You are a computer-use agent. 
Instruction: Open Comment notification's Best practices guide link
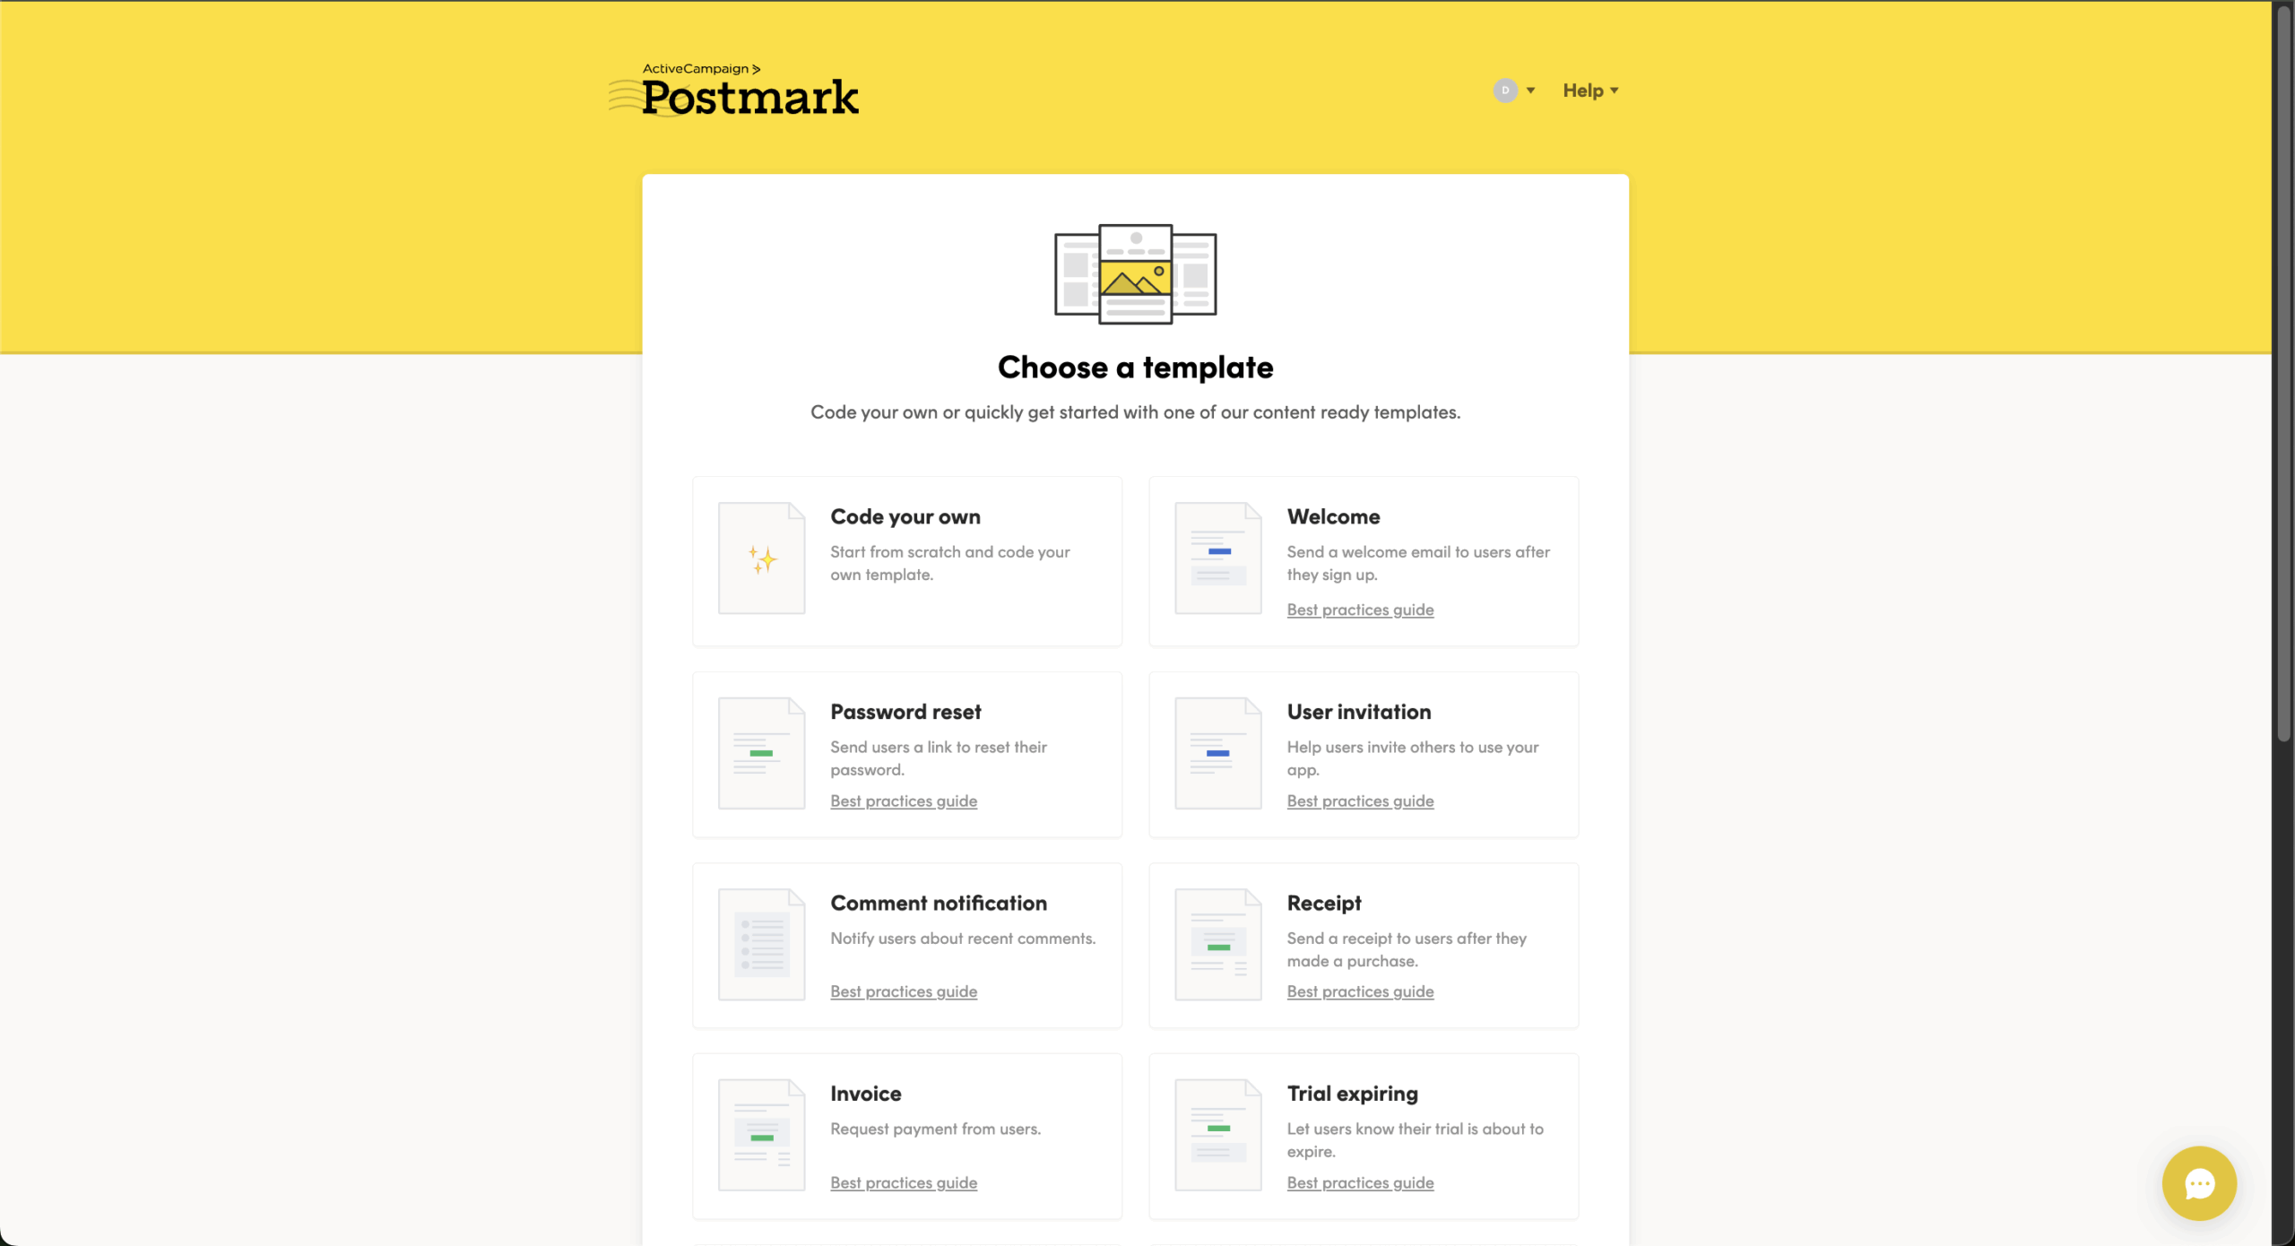click(x=904, y=991)
